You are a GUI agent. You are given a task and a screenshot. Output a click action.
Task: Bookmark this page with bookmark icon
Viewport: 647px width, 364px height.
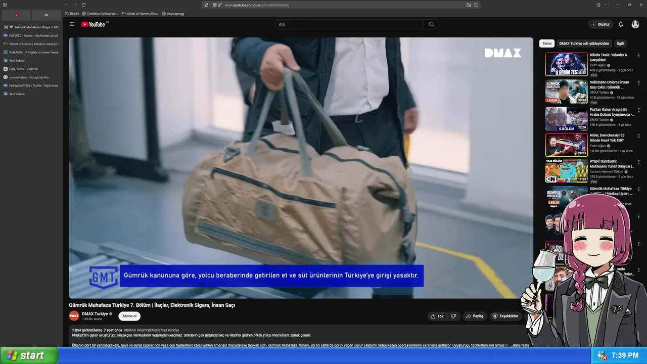click(x=476, y=5)
